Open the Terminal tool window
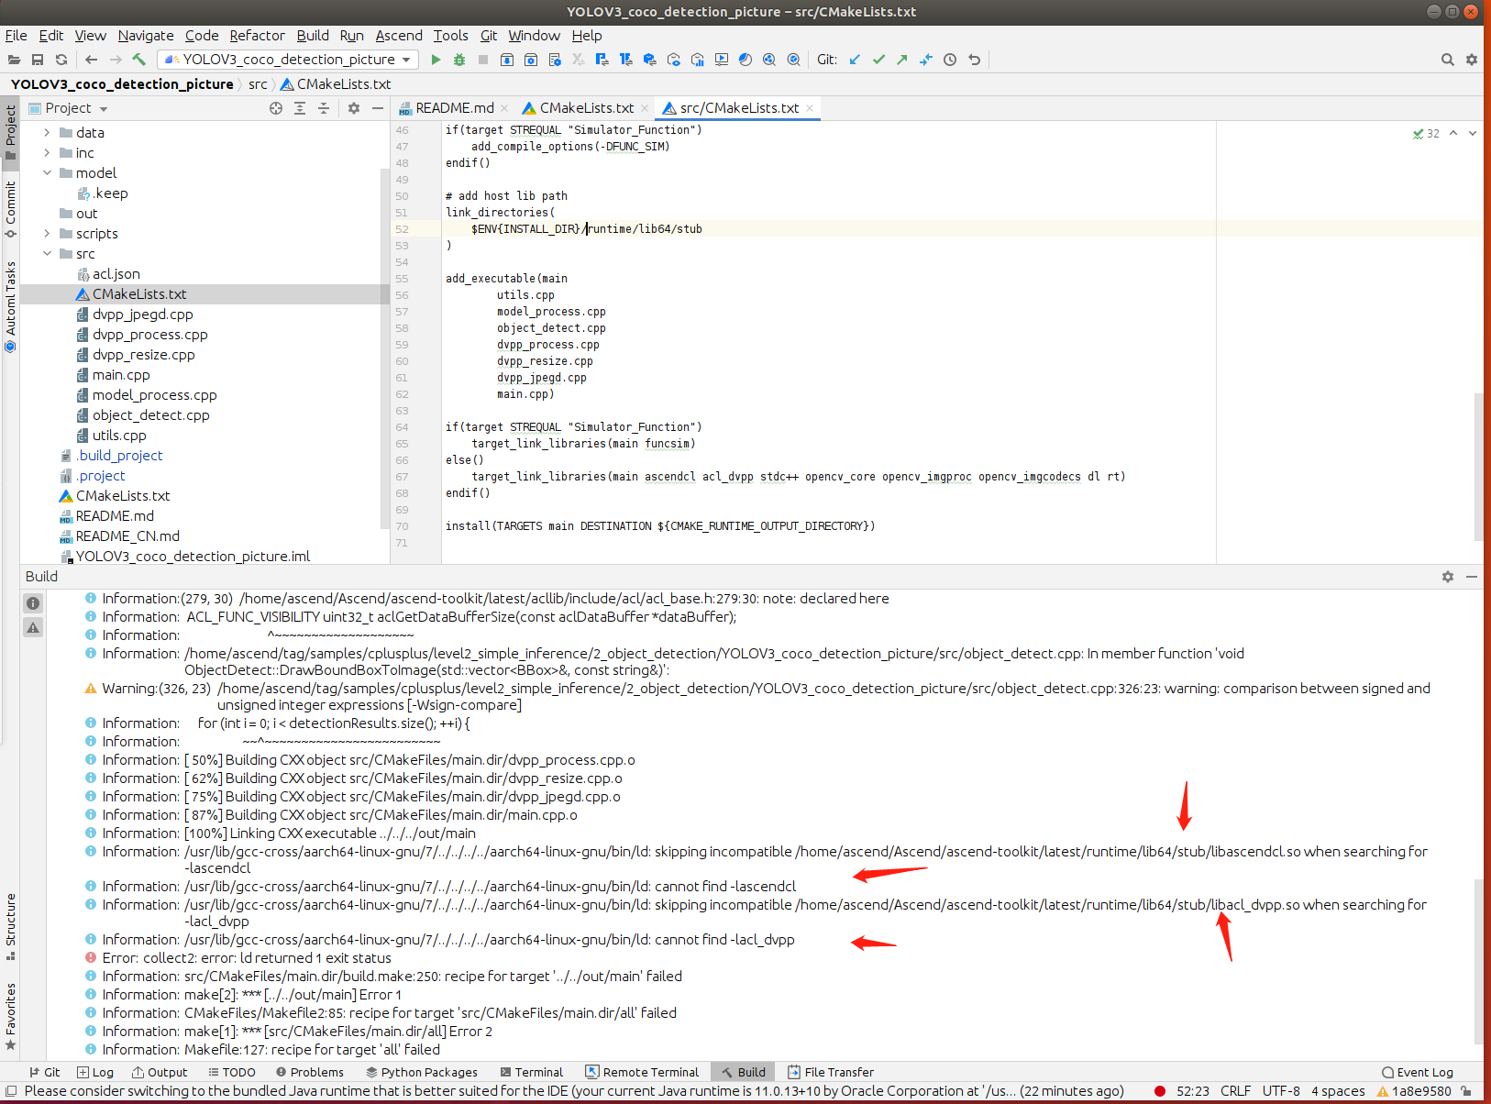This screenshot has height=1104, width=1491. [532, 1072]
